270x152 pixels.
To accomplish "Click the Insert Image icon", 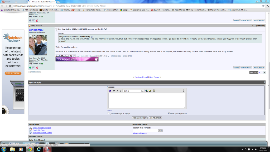I will click(x=150, y=91).
